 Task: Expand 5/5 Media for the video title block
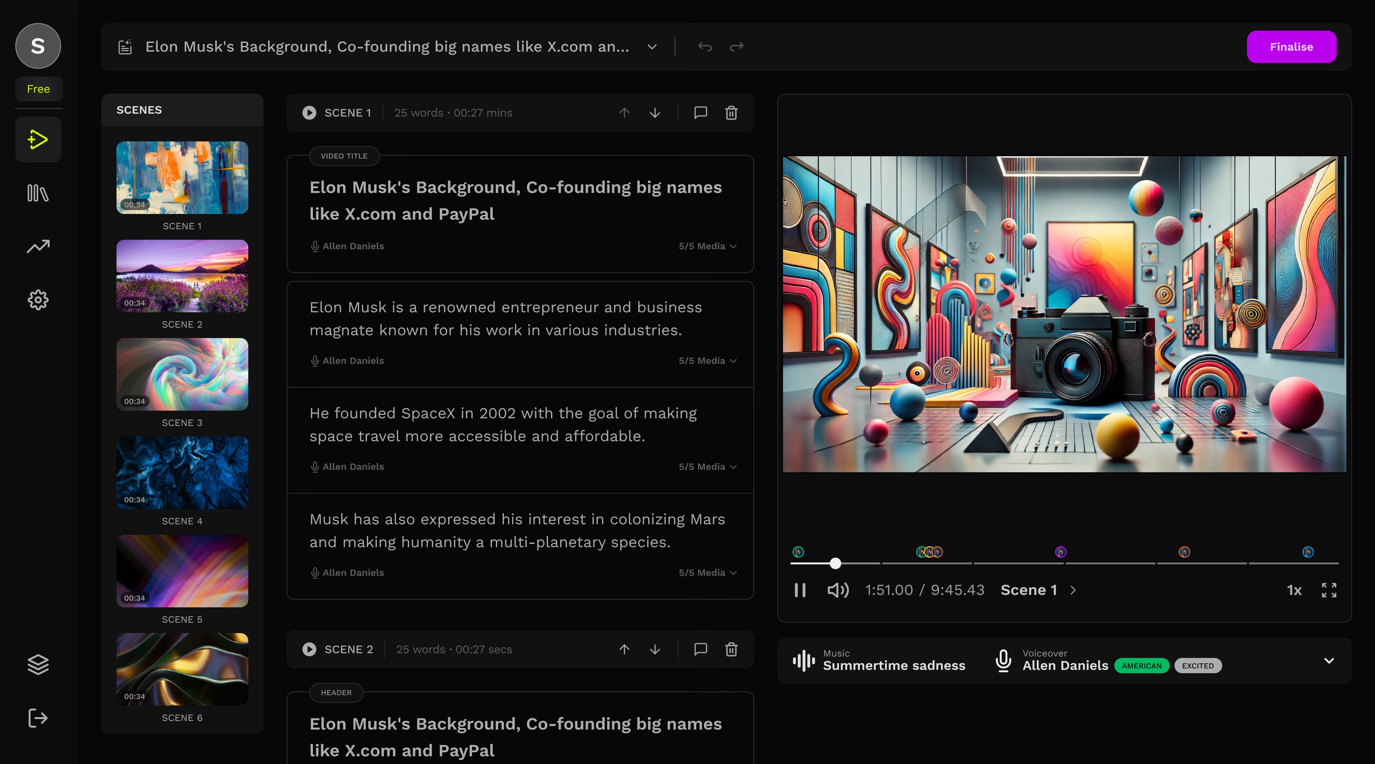(x=708, y=246)
